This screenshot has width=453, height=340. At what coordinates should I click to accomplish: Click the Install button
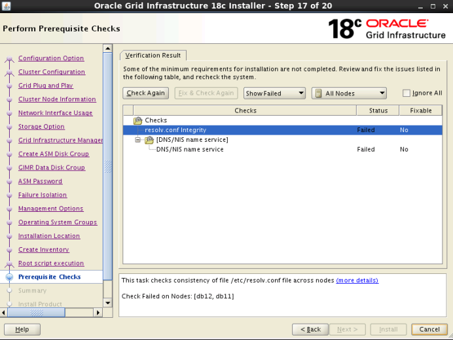coord(388,330)
